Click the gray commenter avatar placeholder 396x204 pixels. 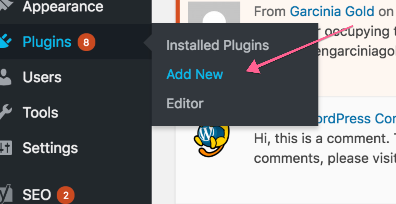(214, 14)
